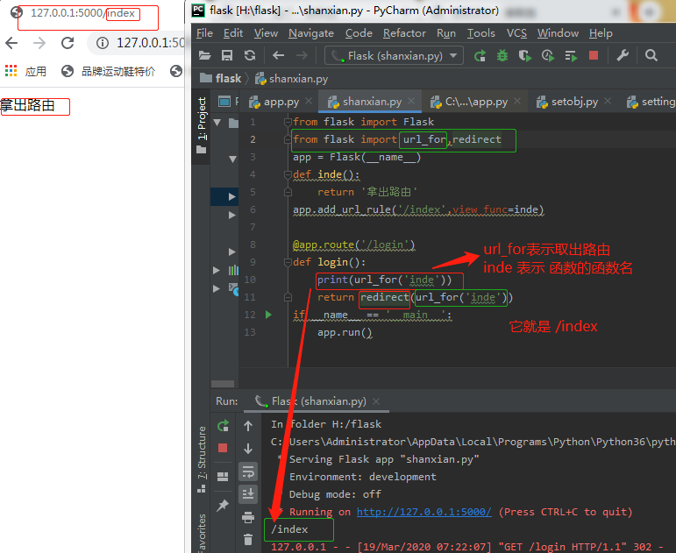Run main block from line 12 gutter arrow
The height and width of the screenshot is (553, 676).
(268, 315)
